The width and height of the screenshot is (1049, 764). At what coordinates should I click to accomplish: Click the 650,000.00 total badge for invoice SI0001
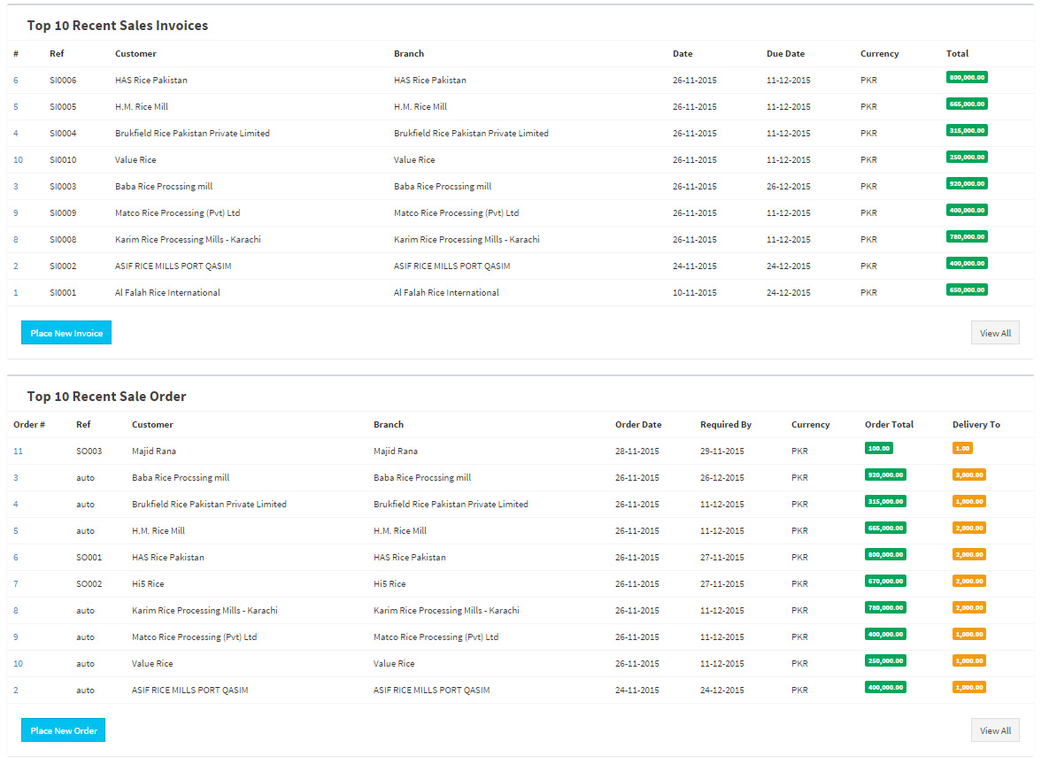(967, 289)
